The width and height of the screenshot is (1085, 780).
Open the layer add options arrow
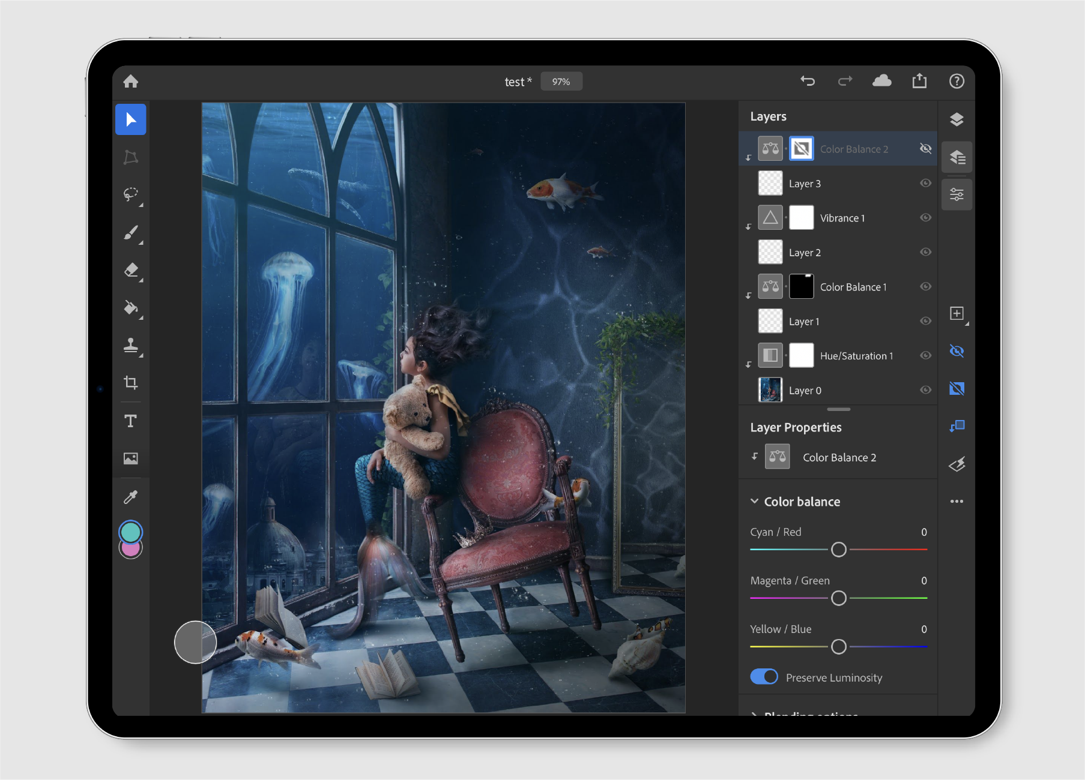tap(966, 322)
